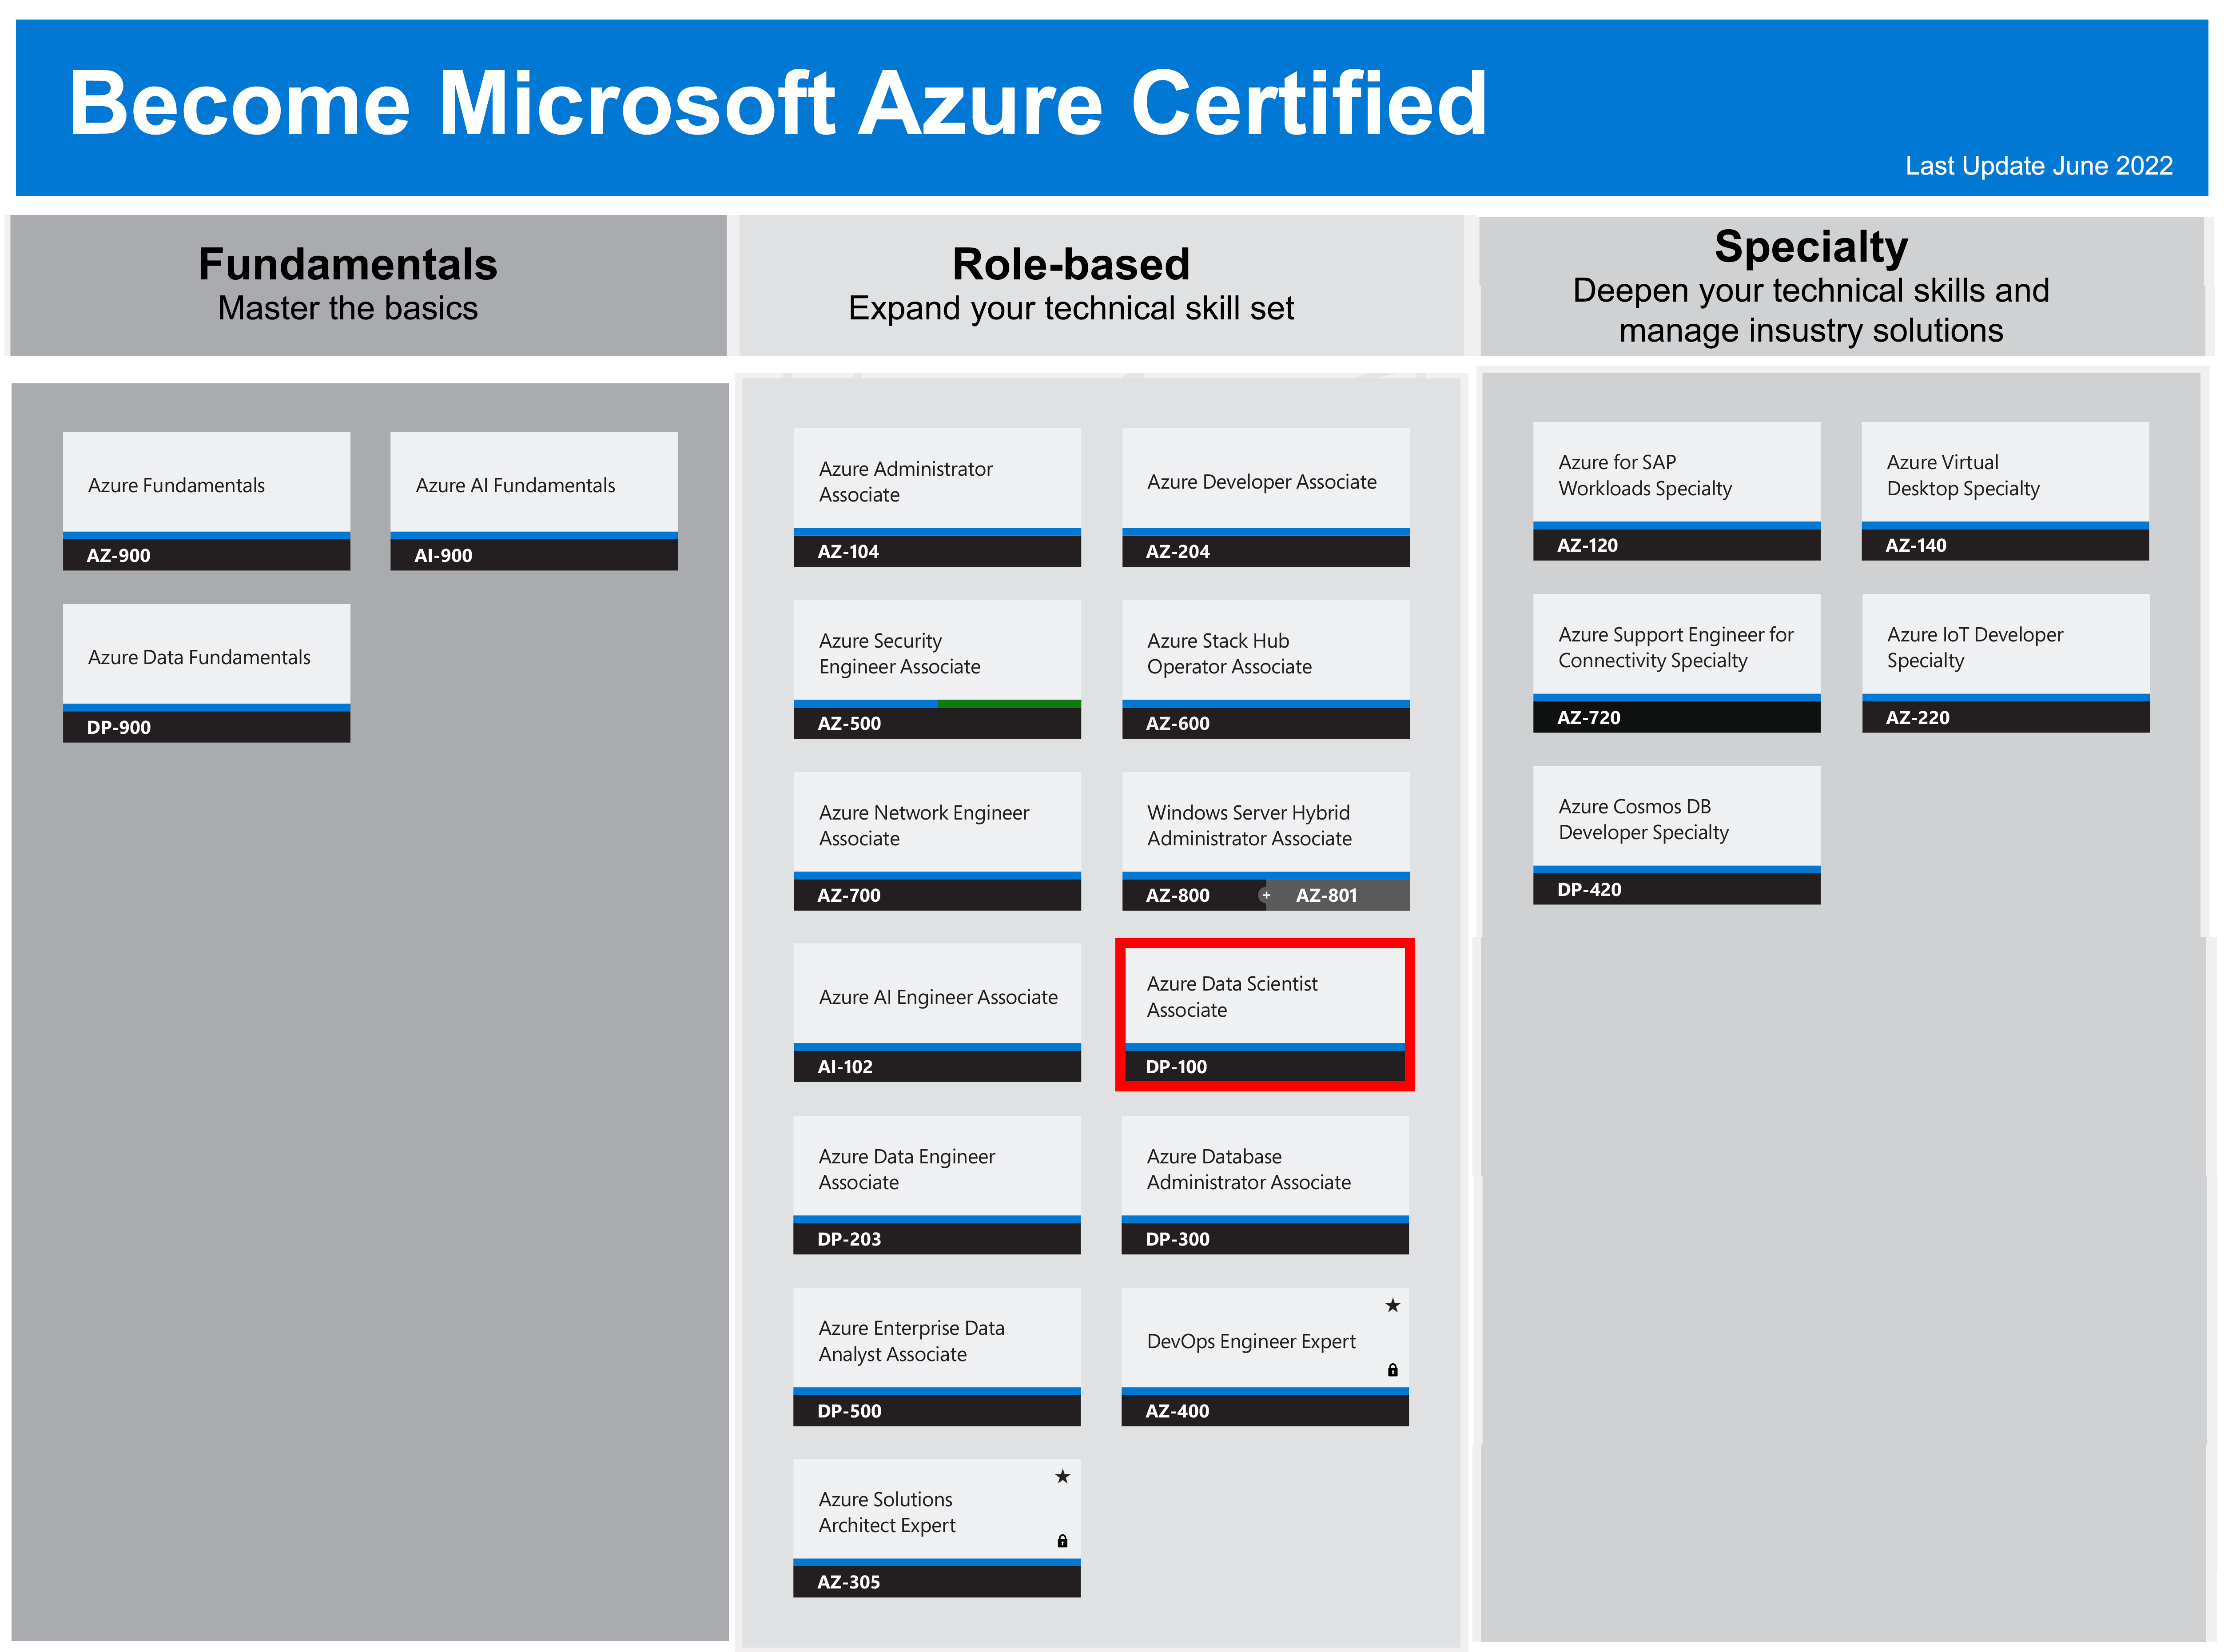
Task: Choose Azure Database Administrator Associate
Action: 1265,1185
